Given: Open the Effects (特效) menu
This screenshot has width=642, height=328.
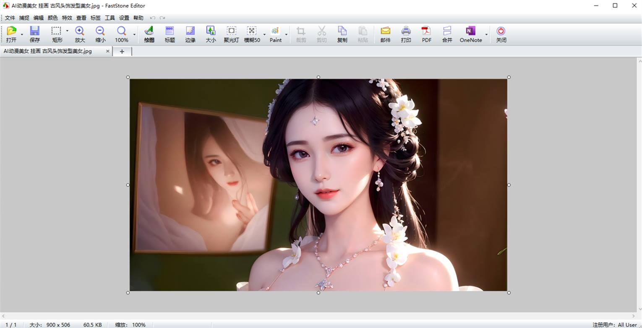Looking at the screenshot, I should click(67, 18).
